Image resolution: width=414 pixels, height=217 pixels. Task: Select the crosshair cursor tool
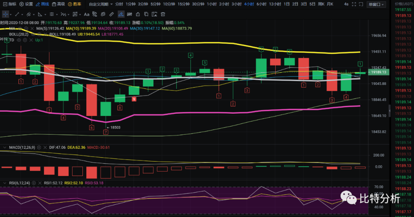point(6,14)
